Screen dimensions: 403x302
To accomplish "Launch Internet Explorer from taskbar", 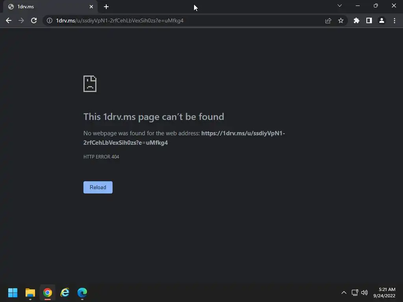I will pos(65,293).
